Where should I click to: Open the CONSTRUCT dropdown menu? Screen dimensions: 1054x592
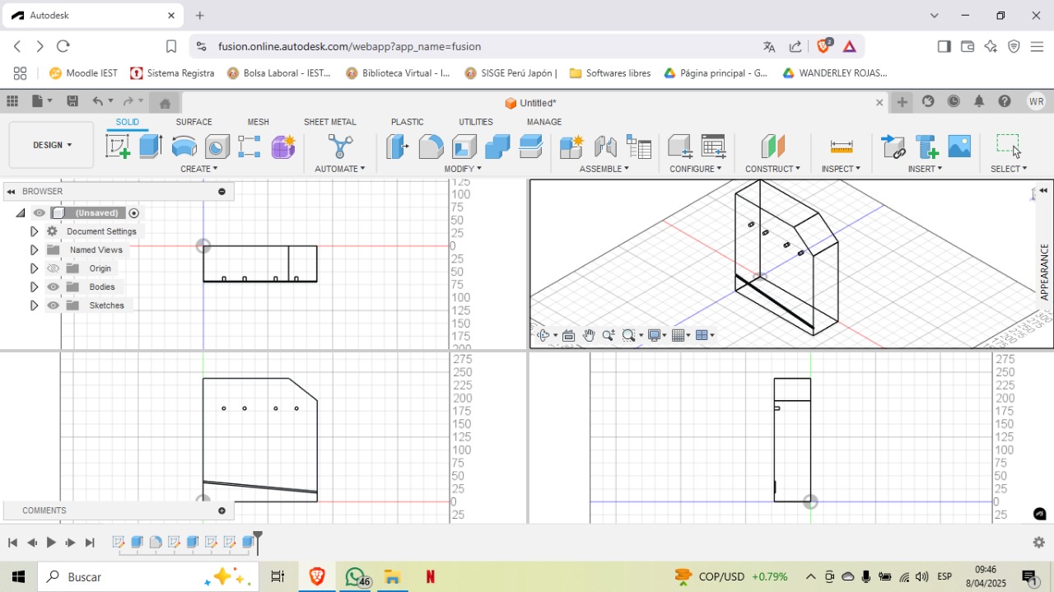pyautogui.click(x=772, y=169)
